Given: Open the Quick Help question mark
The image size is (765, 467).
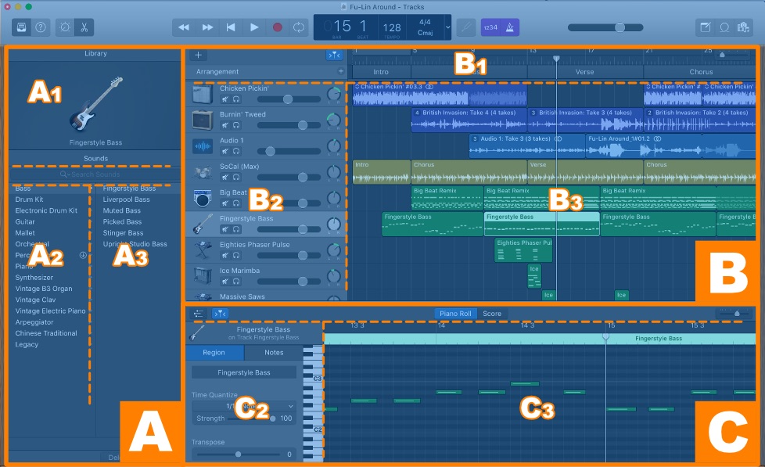Looking at the screenshot, I should click(x=41, y=27).
